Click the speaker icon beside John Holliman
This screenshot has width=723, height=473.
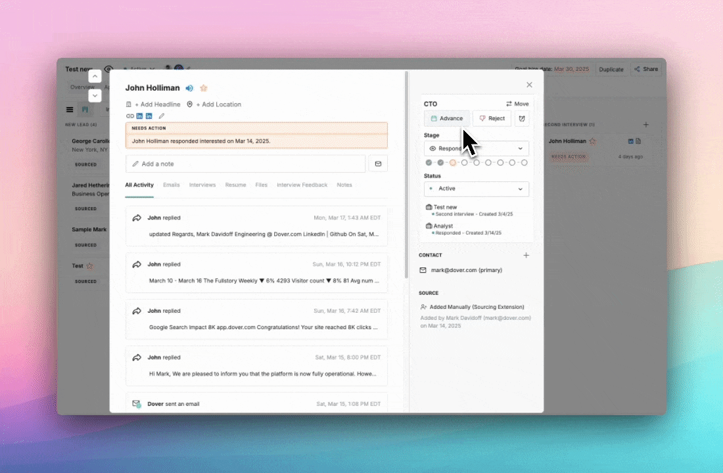click(189, 88)
